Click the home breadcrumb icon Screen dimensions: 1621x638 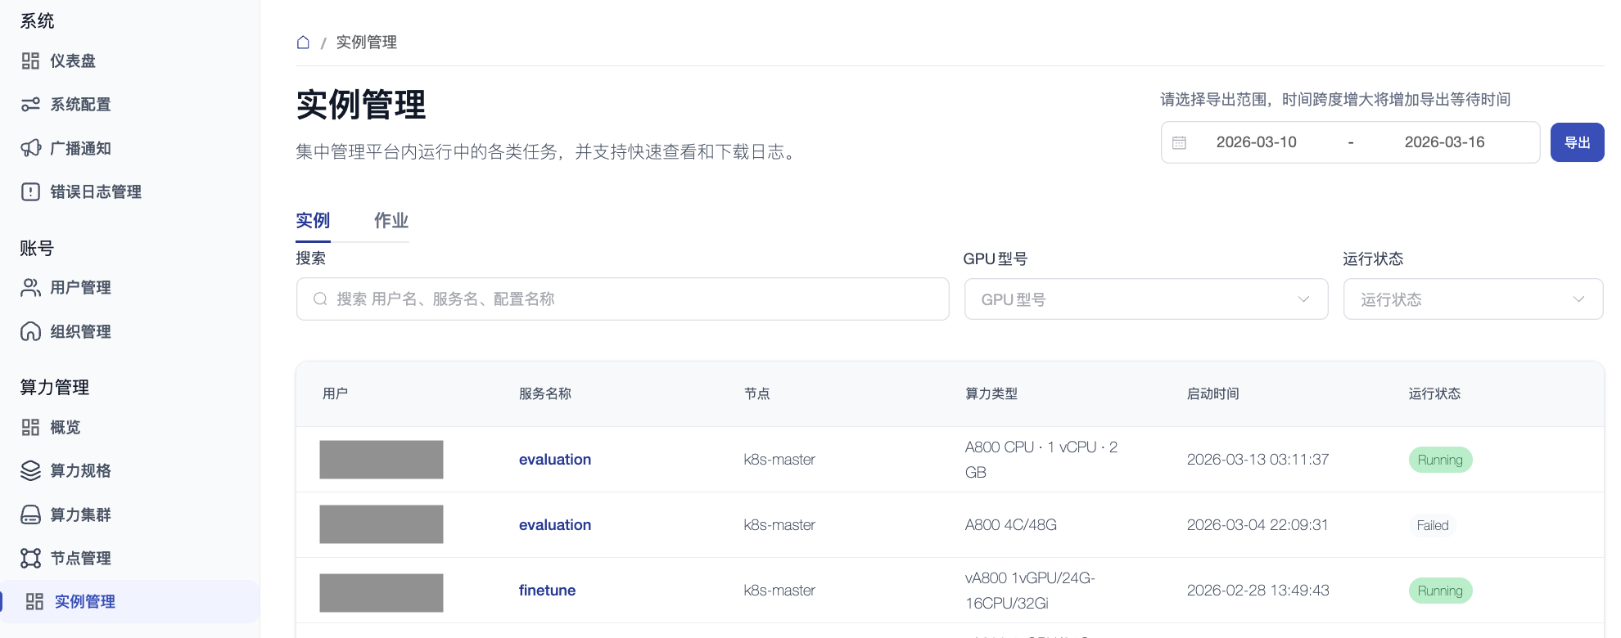303,43
